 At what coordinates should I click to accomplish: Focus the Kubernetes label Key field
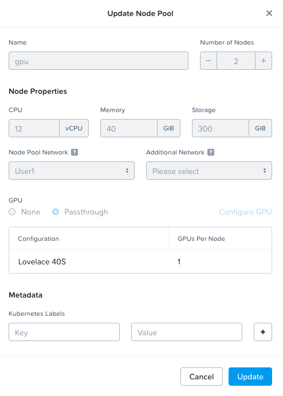tap(64, 332)
